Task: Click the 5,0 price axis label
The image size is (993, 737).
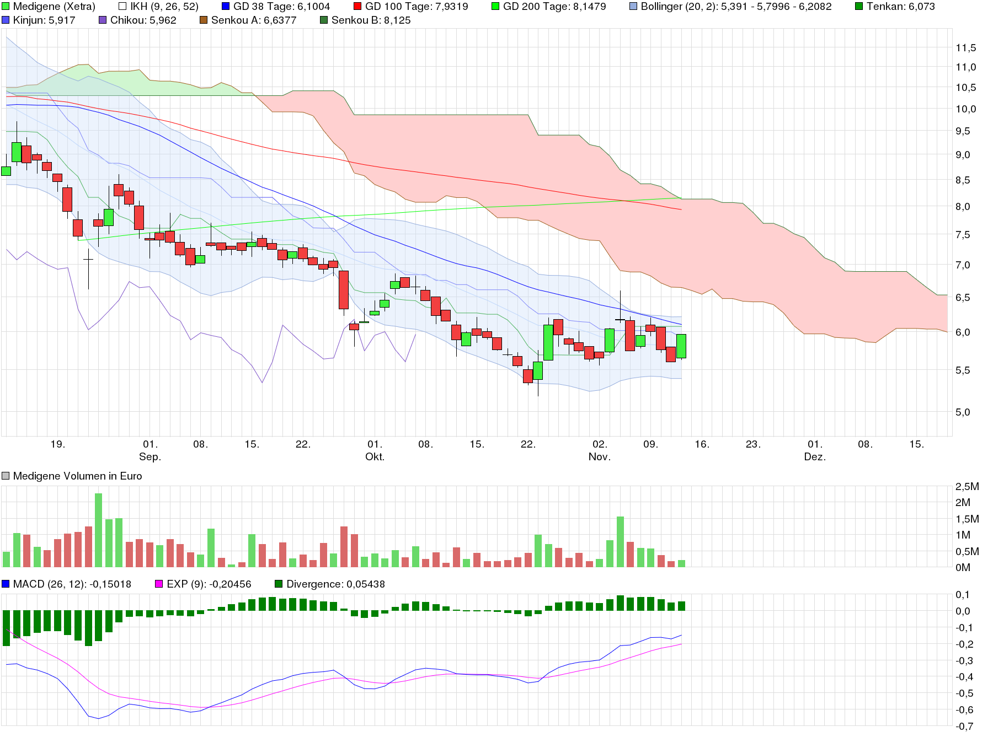Action: click(963, 412)
